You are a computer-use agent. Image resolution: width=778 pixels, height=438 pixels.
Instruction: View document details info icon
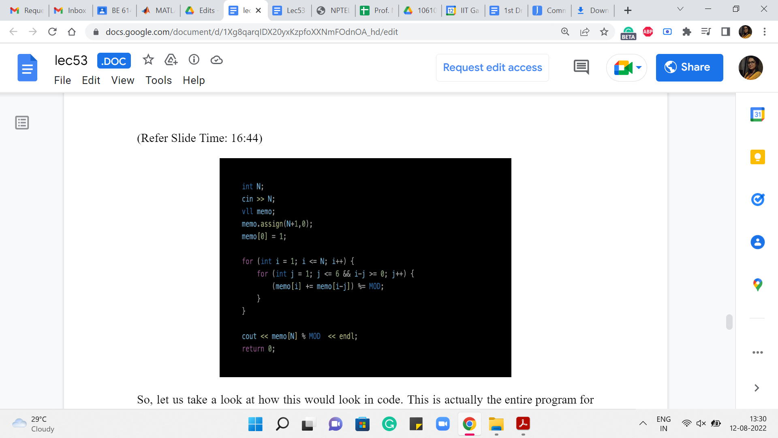coord(194,60)
